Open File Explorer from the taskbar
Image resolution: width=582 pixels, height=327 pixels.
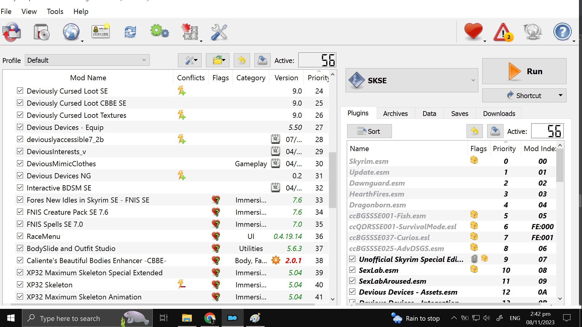point(187,318)
